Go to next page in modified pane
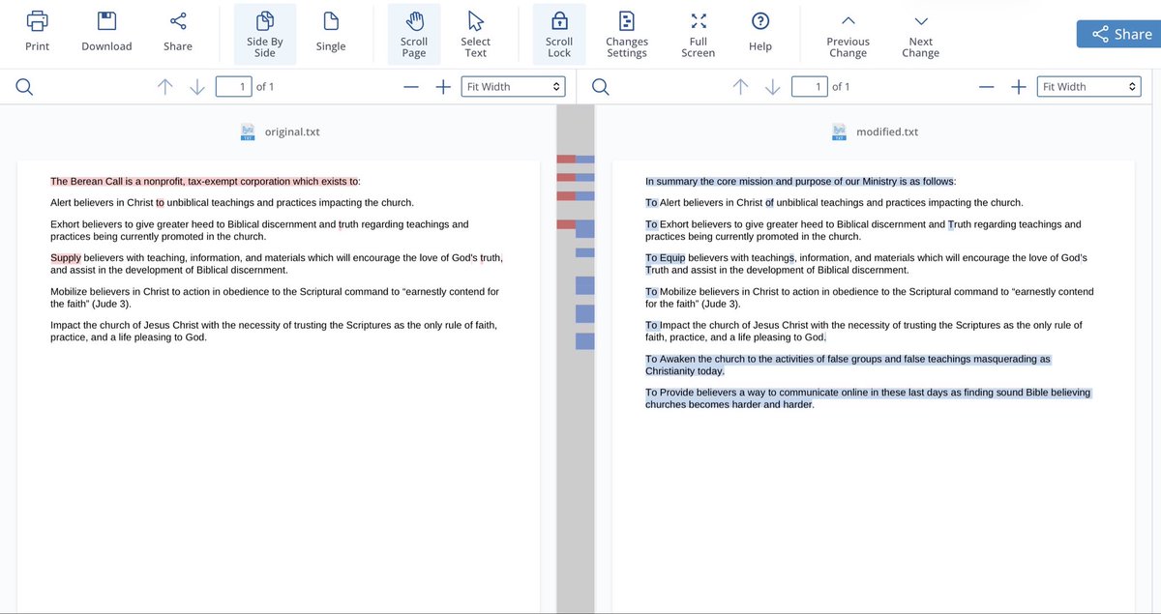 click(x=773, y=87)
